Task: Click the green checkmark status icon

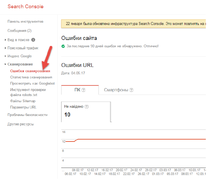Action: [63, 46]
